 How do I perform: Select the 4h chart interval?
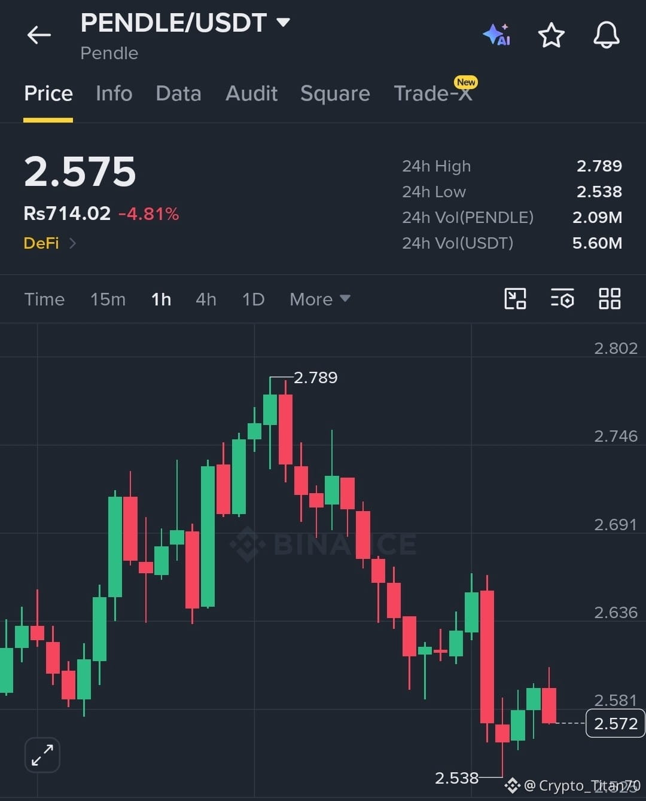click(206, 299)
